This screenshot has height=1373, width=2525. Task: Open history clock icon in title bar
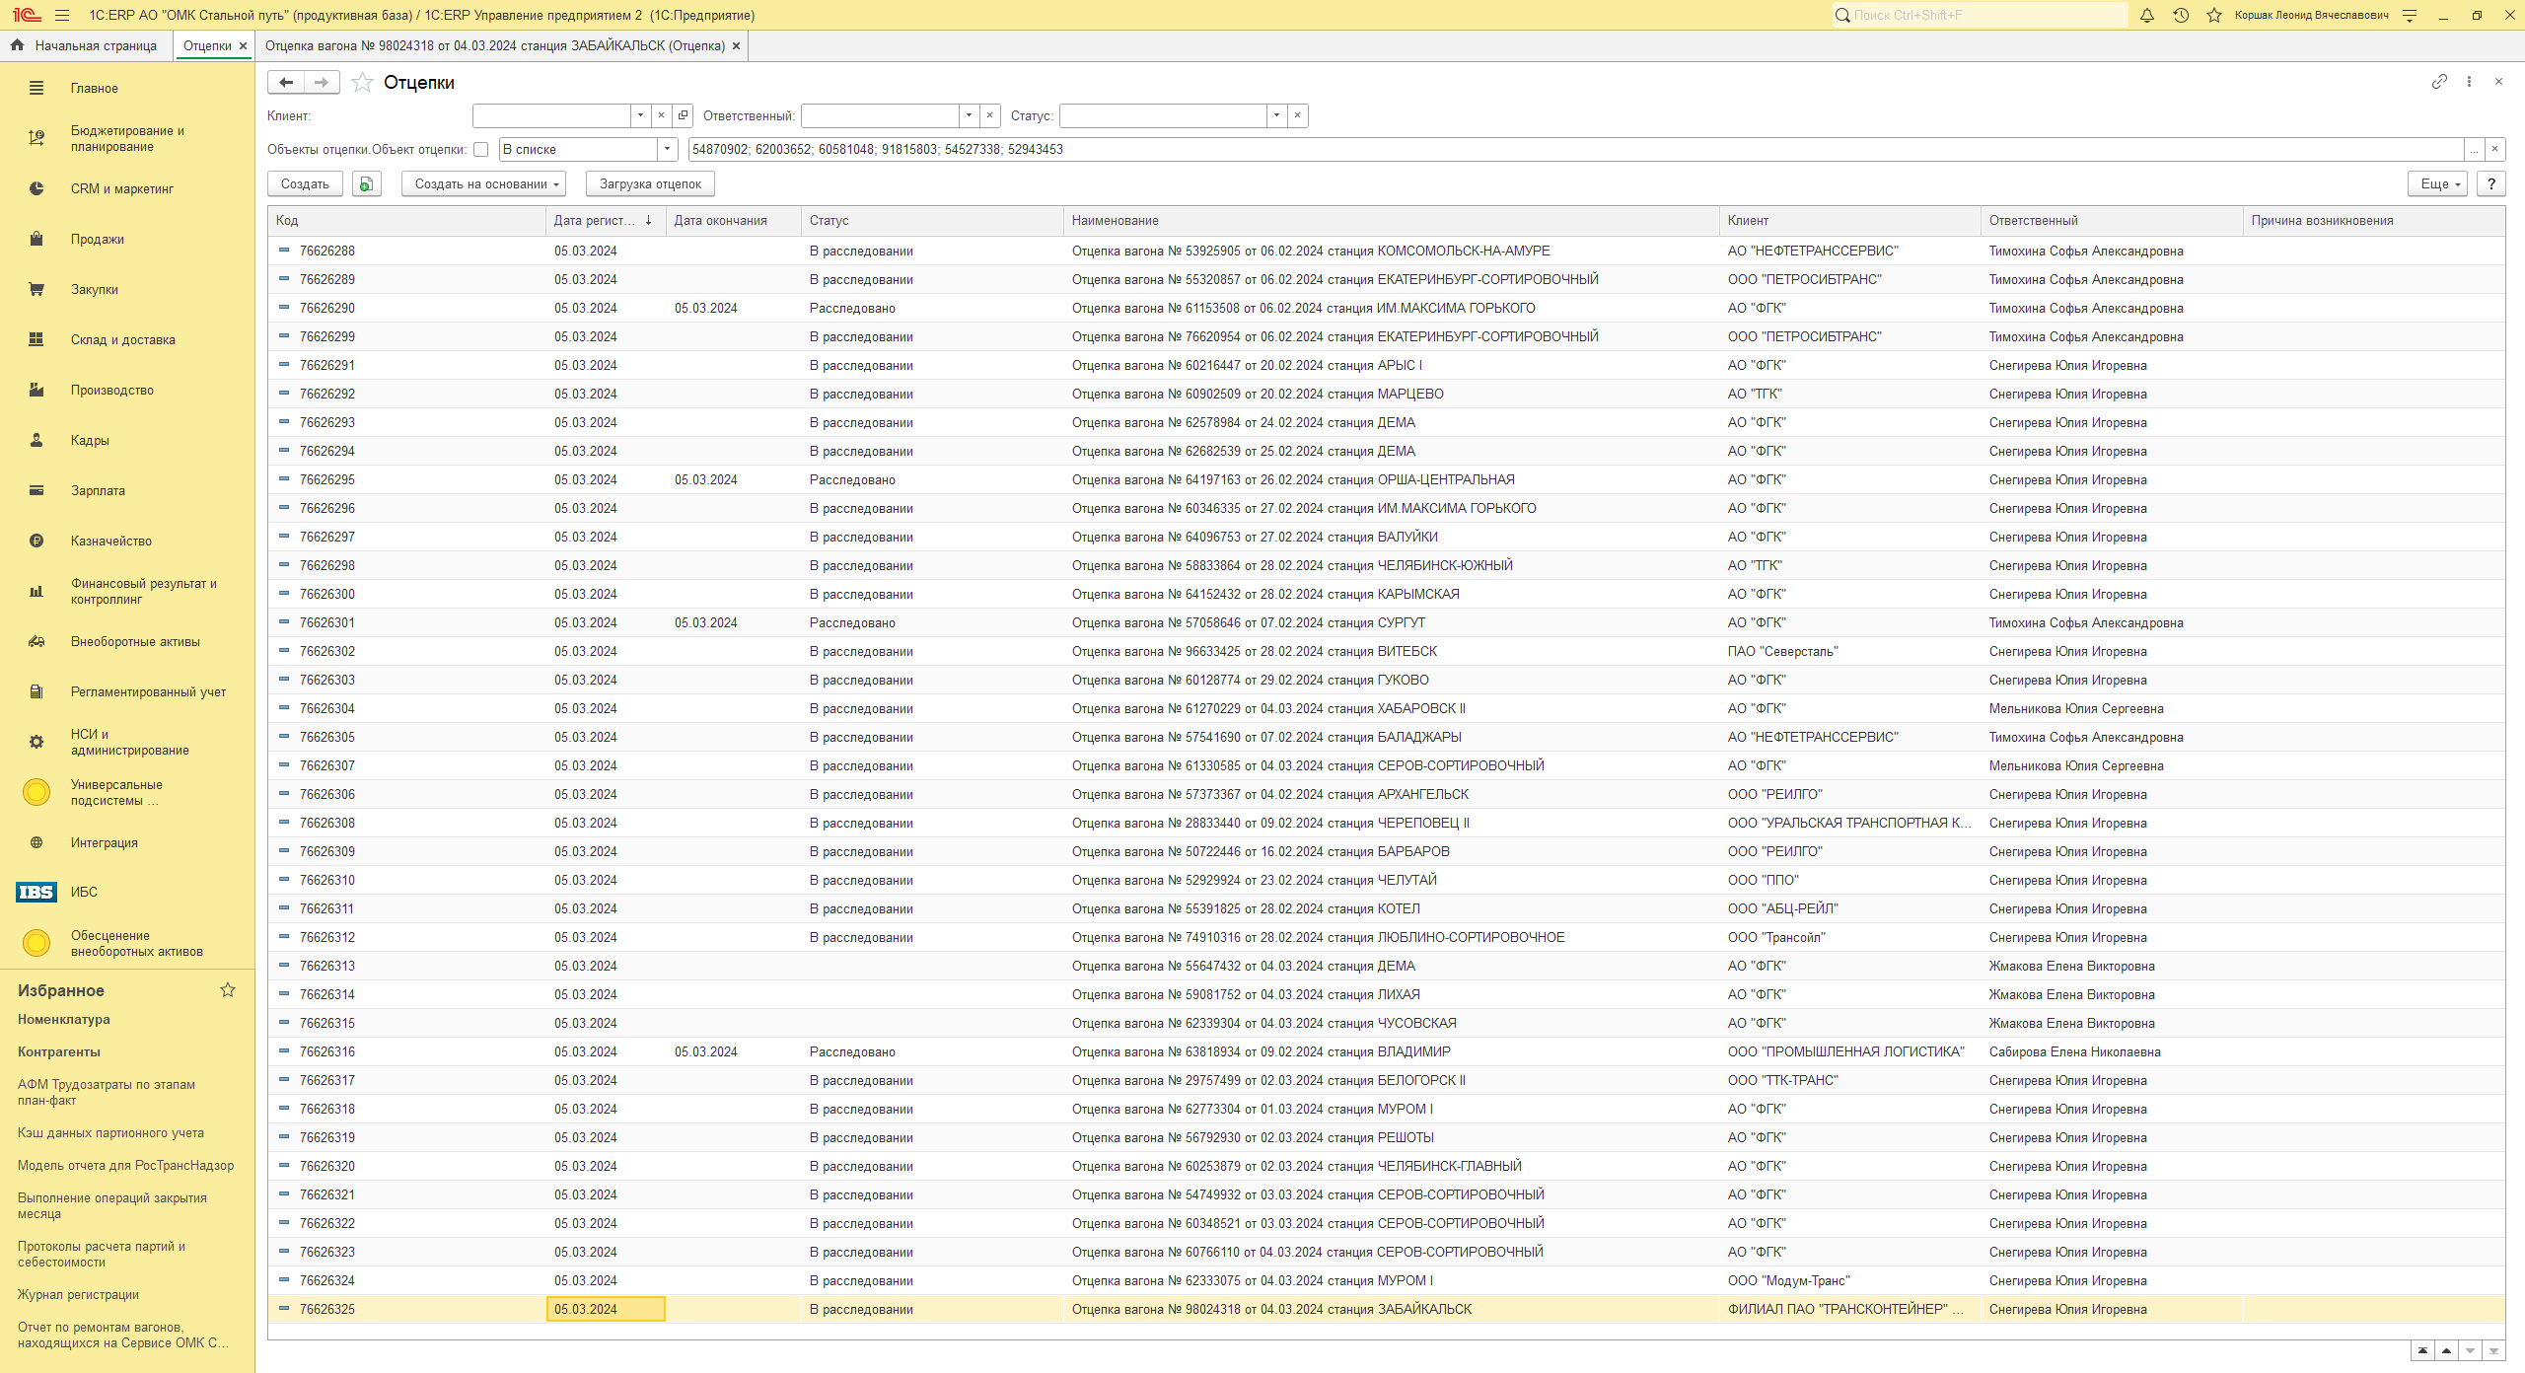tap(2181, 15)
